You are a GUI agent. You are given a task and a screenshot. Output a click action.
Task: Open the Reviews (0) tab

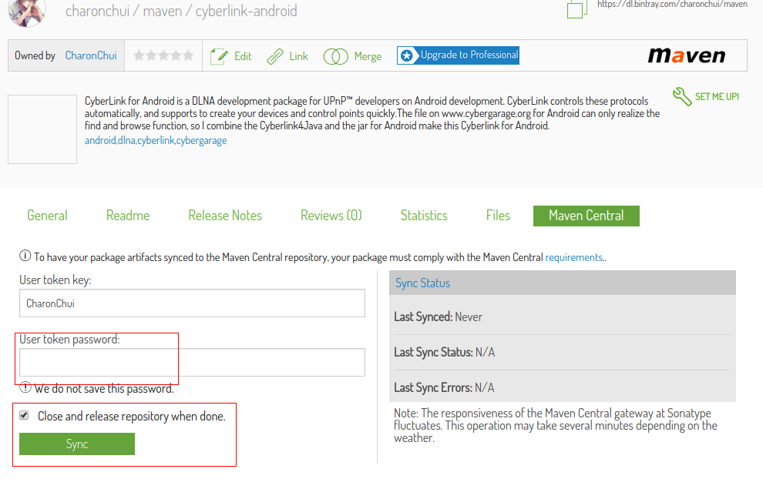[331, 216]
